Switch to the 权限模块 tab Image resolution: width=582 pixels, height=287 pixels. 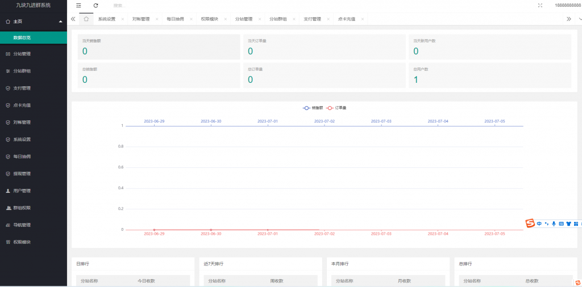pos(209,19)
